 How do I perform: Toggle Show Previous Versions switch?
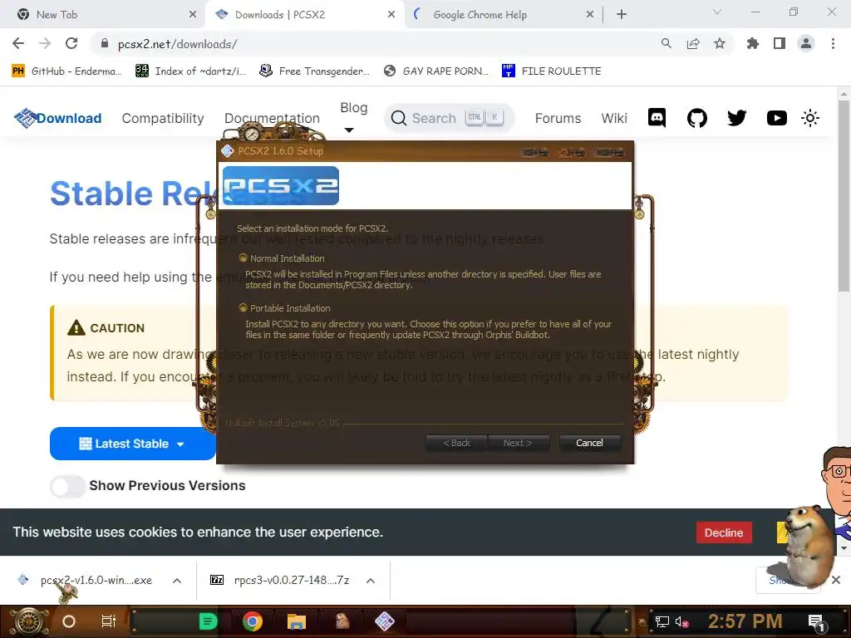click(x=68, y=485)
